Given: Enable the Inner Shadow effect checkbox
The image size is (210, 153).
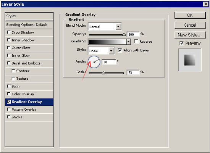Looking at the screenshot, I should point(9,40).
